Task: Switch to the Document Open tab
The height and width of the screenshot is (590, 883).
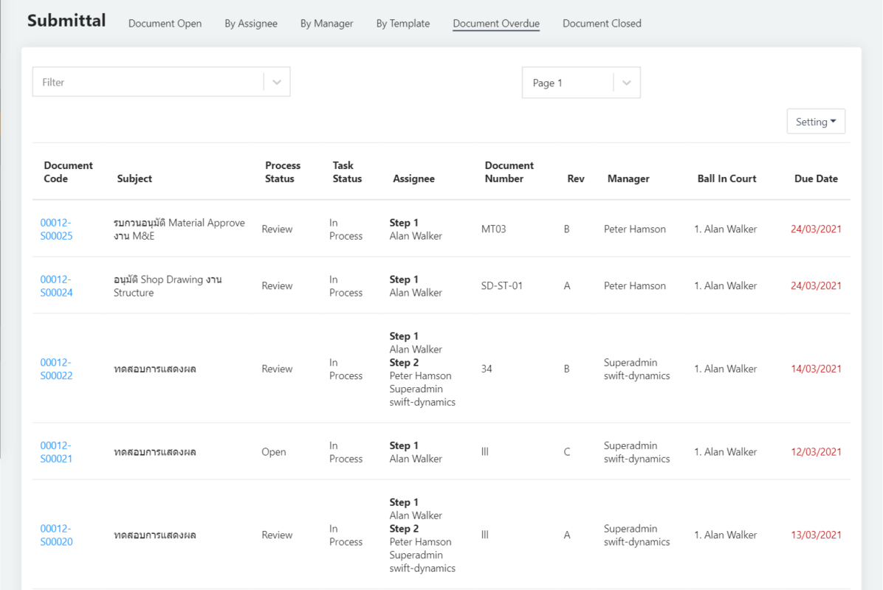Action: click(165, 23)
